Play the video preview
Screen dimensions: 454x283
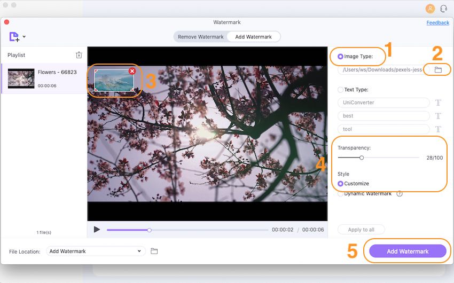[x=97, y=230]
